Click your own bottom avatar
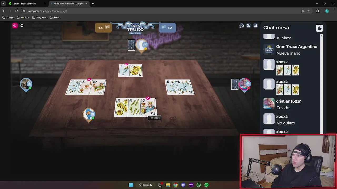Screen dimensions: 337x189 [89, 115]
